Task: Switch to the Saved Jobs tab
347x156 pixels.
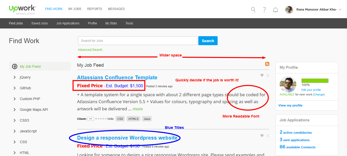Action: pos(39,23)
